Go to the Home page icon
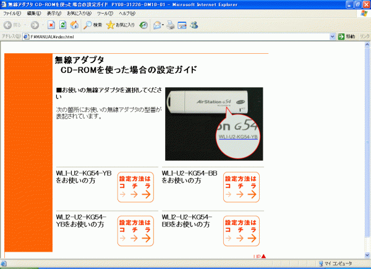 [x=75, y=25]
